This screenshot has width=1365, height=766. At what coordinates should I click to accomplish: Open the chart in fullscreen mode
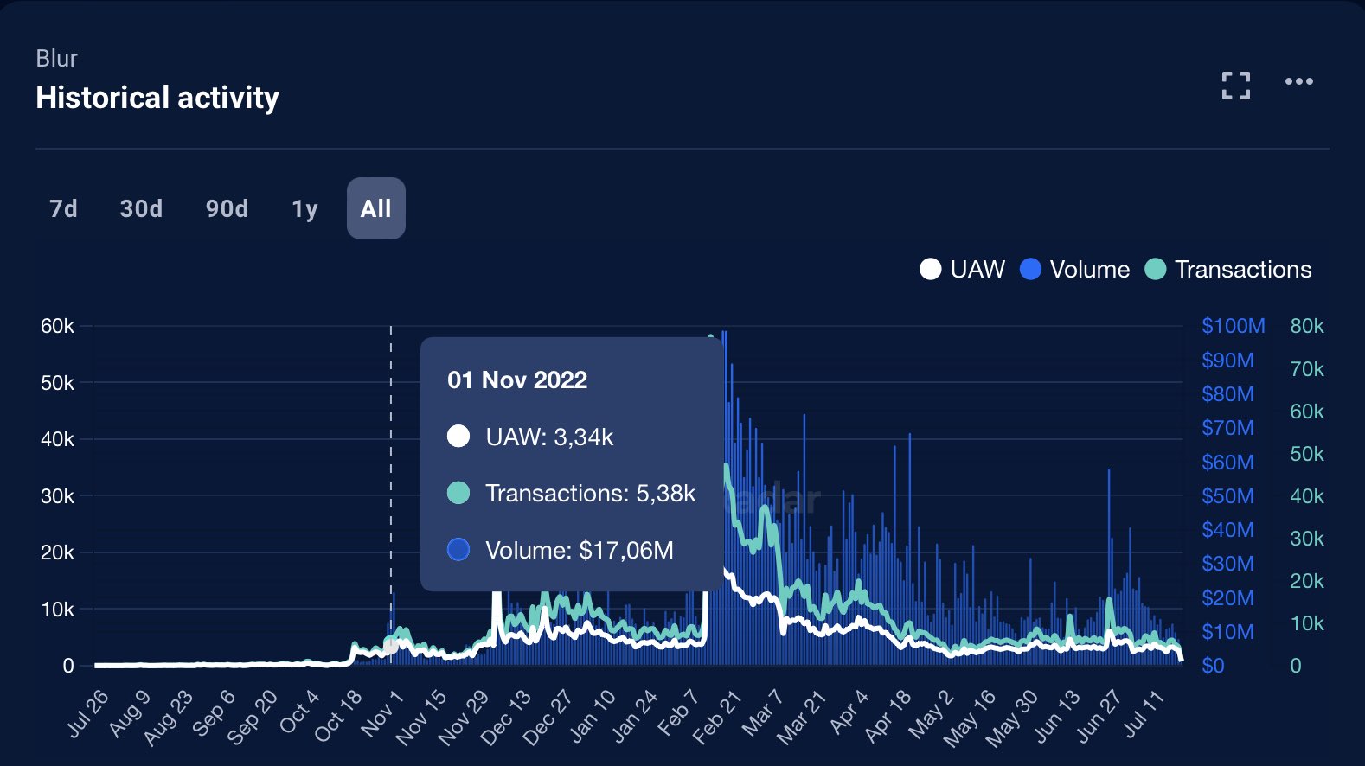click(1236, 86)
